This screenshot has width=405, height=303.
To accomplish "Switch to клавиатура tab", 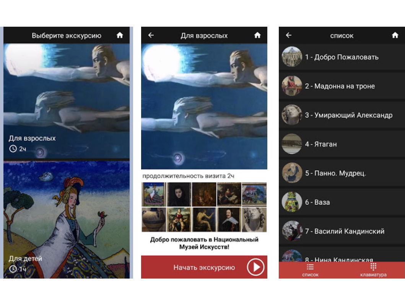I will coord(373,270).
